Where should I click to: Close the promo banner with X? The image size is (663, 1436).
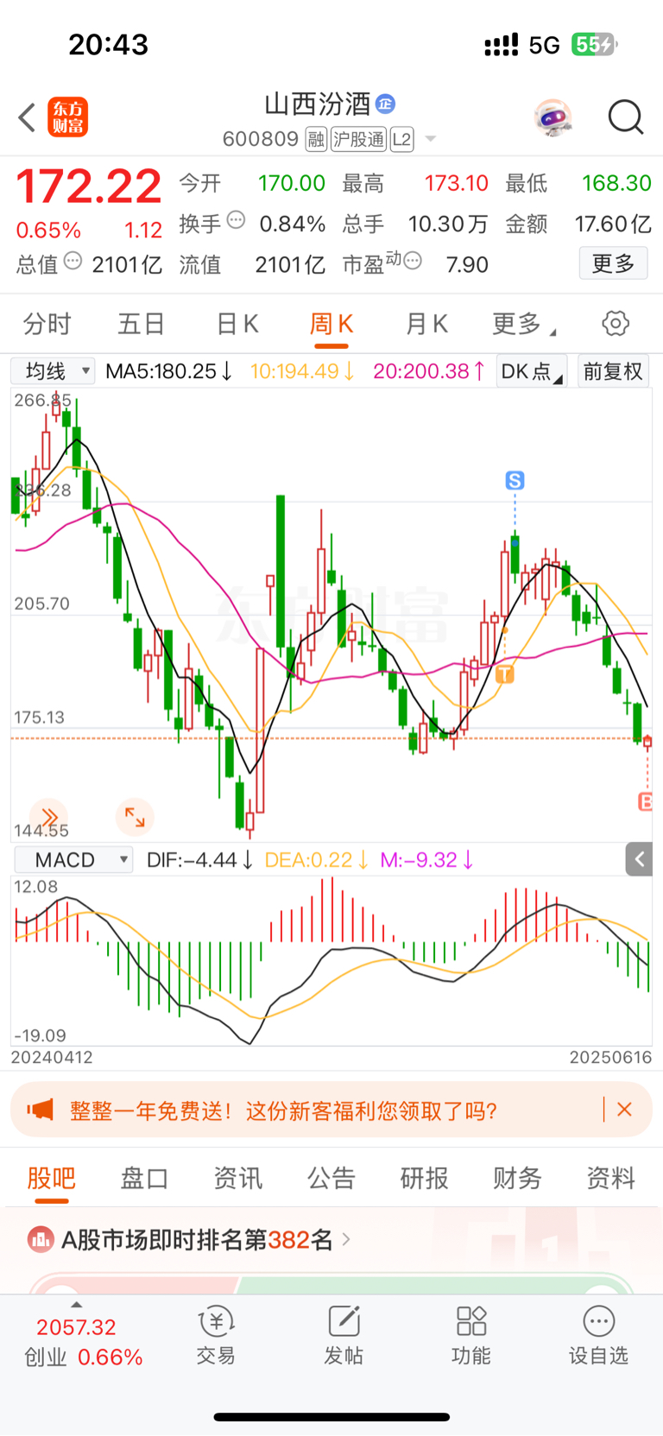pos(625,1110)
